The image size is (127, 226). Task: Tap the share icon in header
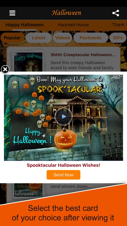(x=116, y=13)
